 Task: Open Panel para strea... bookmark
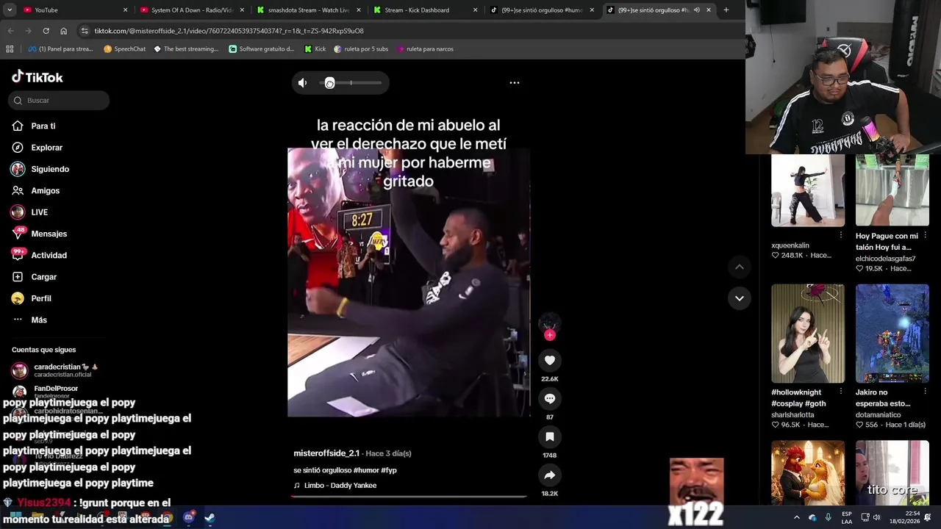point(60,49)
